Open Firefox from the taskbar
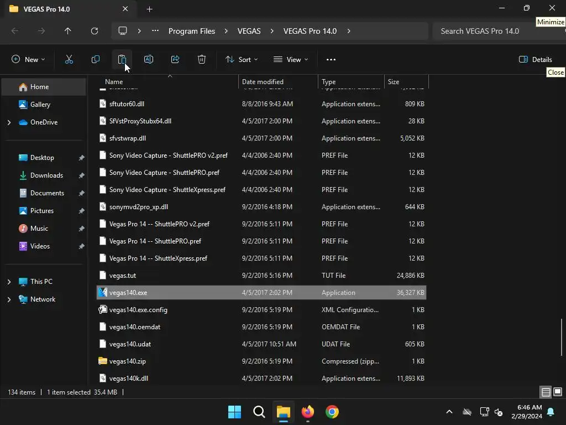This screenshot has height=425, width=566. 307,412
